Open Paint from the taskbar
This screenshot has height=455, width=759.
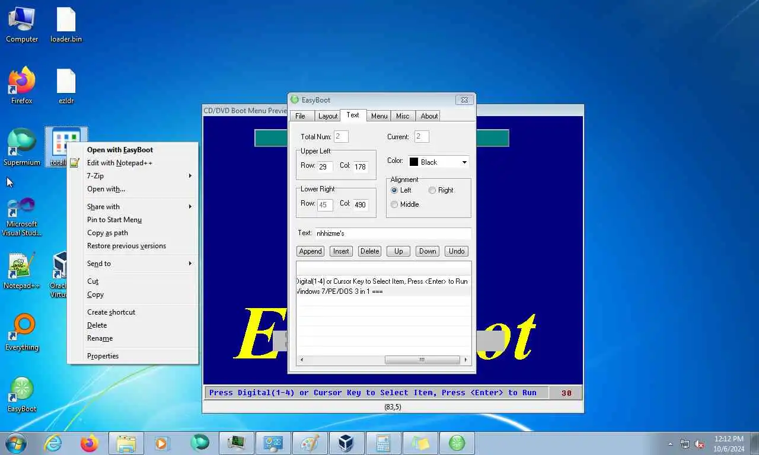coord(310,443)
